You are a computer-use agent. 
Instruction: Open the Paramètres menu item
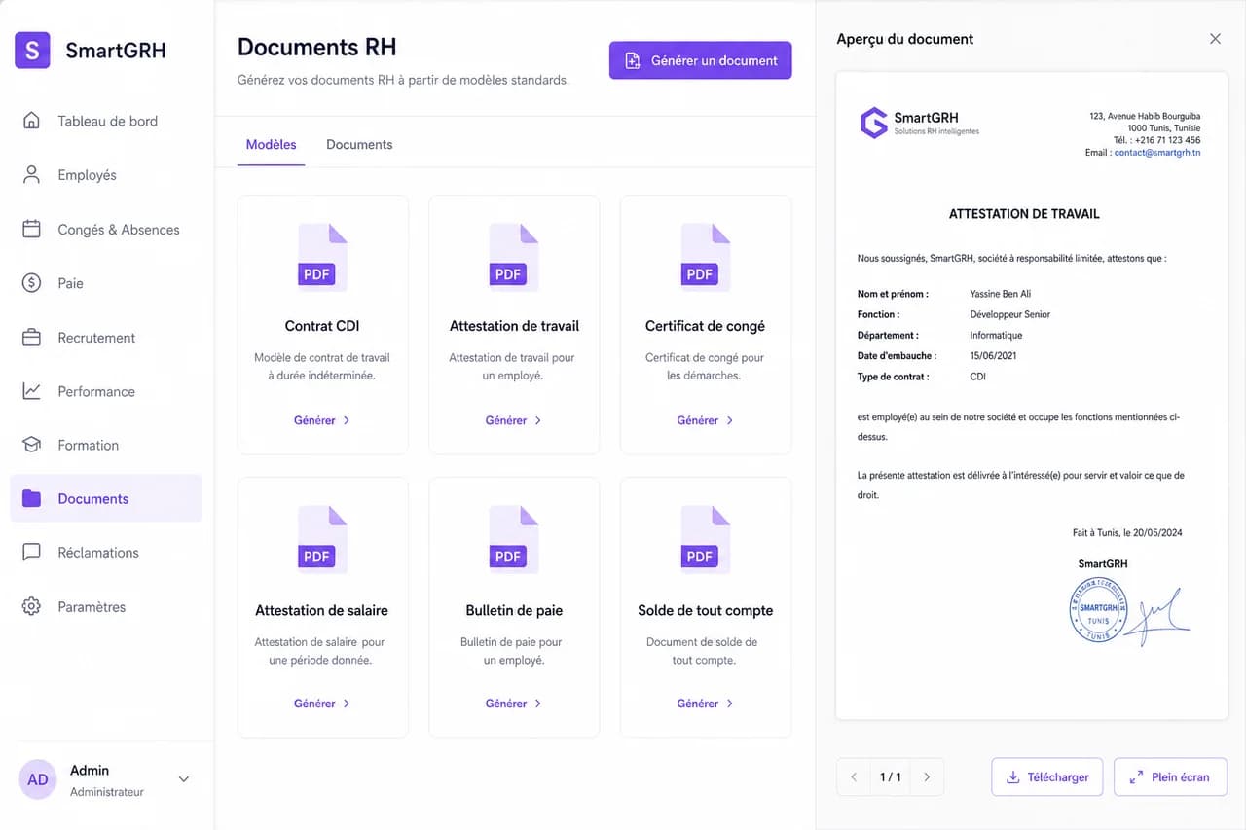coord(106,606)
